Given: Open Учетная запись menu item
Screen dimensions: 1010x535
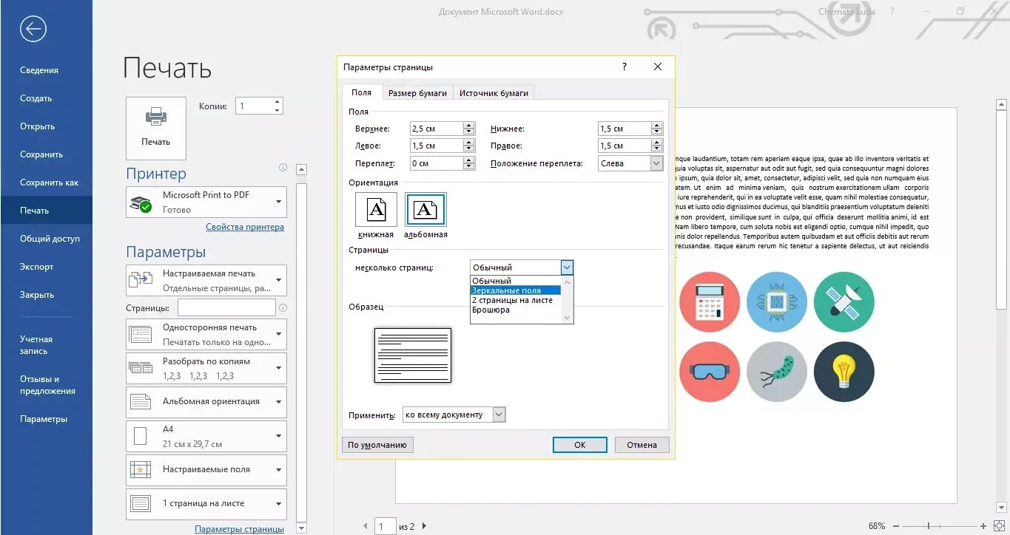Looking at the screenshot, I should 36,345.
